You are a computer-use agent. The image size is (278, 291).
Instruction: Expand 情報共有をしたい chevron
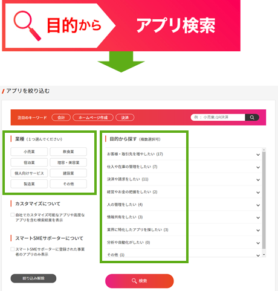pos(258,218)
